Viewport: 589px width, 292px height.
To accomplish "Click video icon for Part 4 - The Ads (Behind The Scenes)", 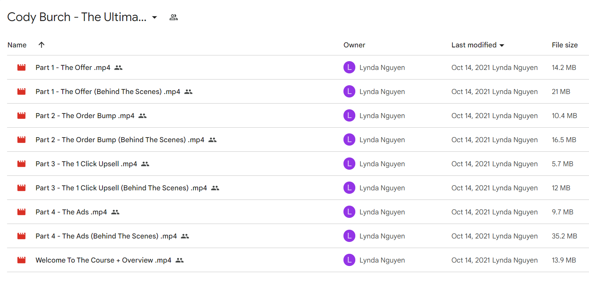I will (21, 236).
